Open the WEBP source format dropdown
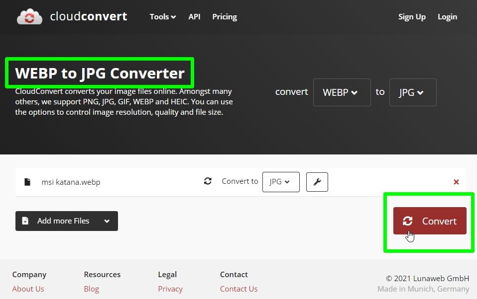The image size is (477, 299). pos(342,92)
